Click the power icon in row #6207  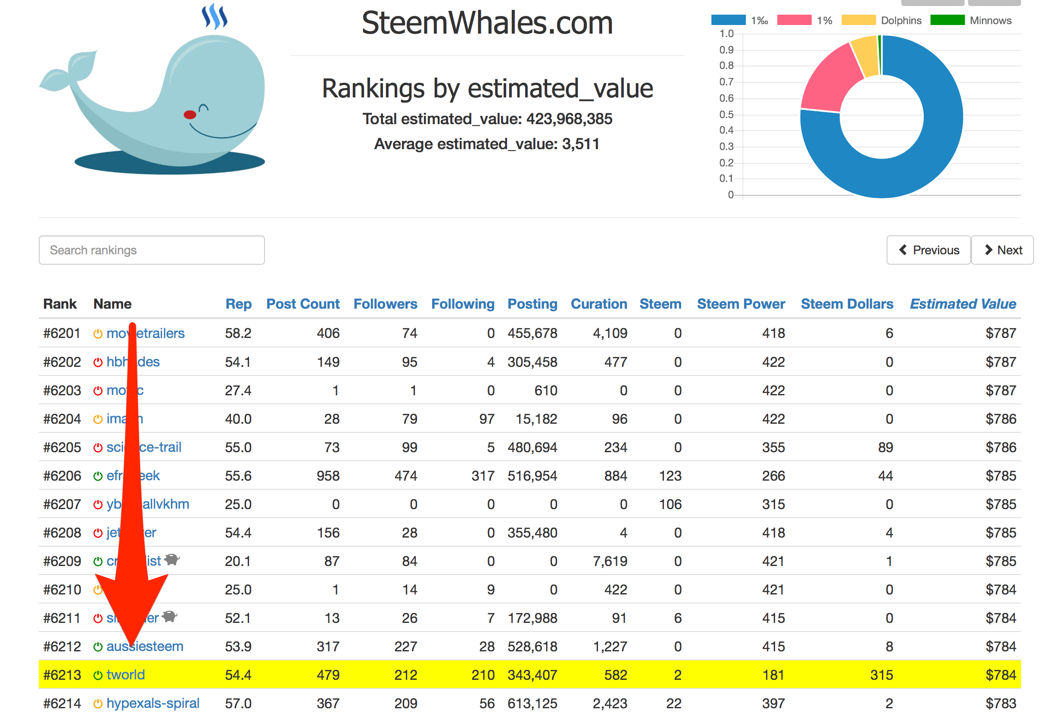[x=97, y=505]
